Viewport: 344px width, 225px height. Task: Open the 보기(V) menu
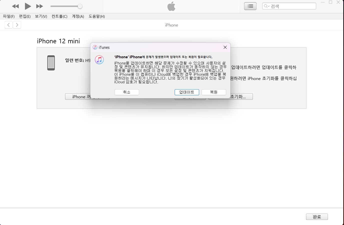tap(41, 16)
